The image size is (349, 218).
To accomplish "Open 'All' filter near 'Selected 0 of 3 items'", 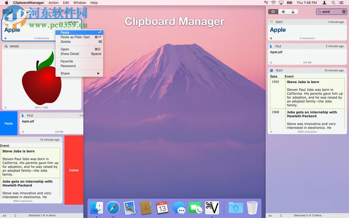I will click(275, 215).
